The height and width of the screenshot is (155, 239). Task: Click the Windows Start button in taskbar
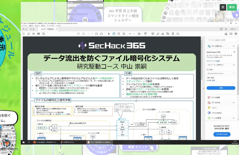point(24,142)
